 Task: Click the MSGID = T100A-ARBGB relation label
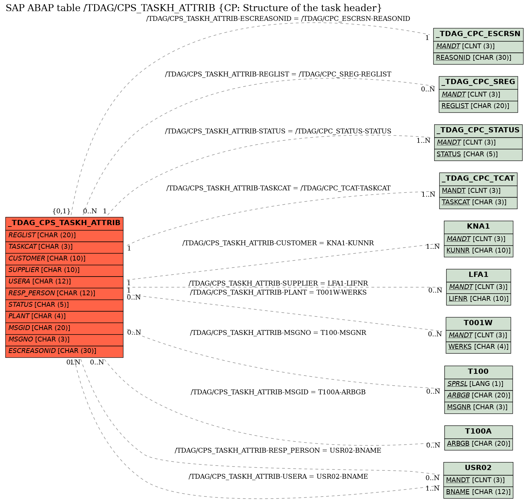[278, 392]
